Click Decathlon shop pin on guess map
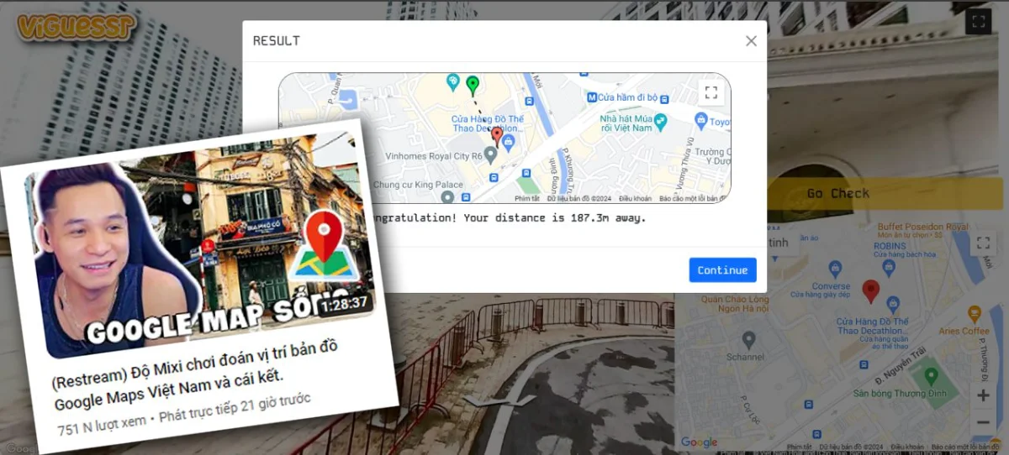This screenshot has height=455, width=1009. pyautogui.click(x=893, y=305)
